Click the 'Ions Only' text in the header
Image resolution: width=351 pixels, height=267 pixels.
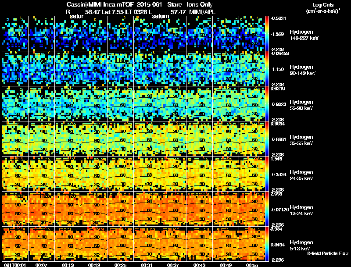200,5
